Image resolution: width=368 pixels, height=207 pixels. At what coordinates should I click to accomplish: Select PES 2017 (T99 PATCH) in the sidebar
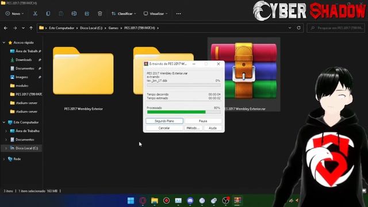point(26,94)
